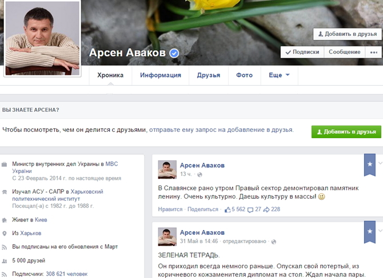Click the star ribbon on the Славянск post

369,164
